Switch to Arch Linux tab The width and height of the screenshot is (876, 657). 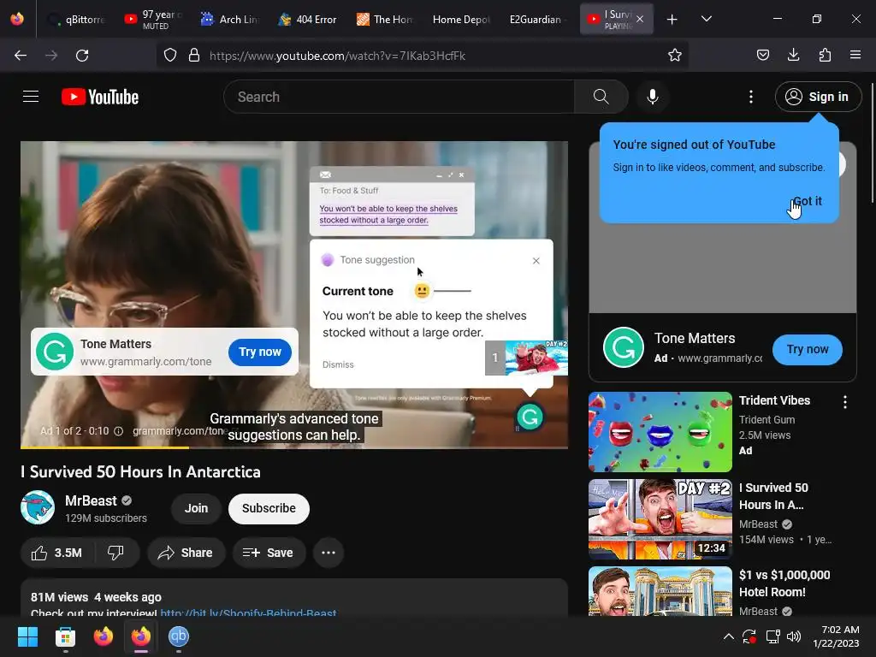[x=230, y=20]
